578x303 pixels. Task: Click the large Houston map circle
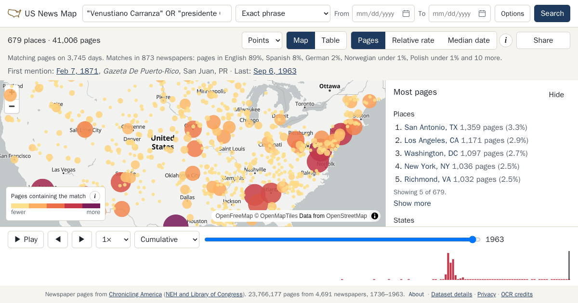tap(175, 220)
